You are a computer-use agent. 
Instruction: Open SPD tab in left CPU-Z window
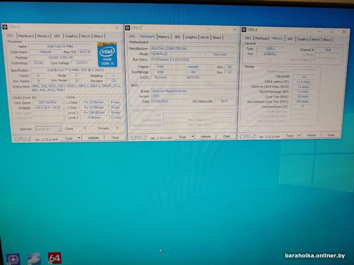coord(57,36)
